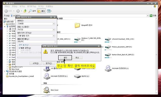Go up one folder level icon

[25, 11]
